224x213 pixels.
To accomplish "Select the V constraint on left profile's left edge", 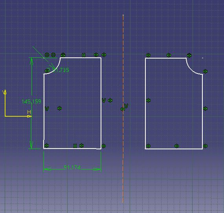I will (47, 109).
